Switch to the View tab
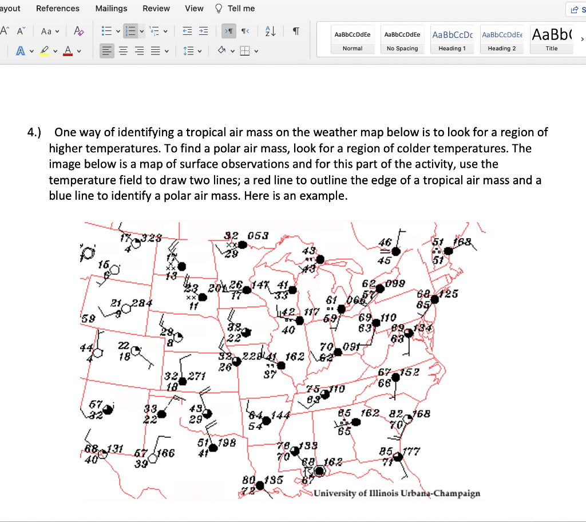This screenshot has width=586, height=522. (x=194, y=8)
